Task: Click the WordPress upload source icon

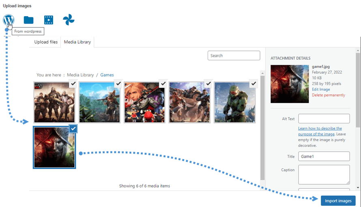Action: pos(9,20)
